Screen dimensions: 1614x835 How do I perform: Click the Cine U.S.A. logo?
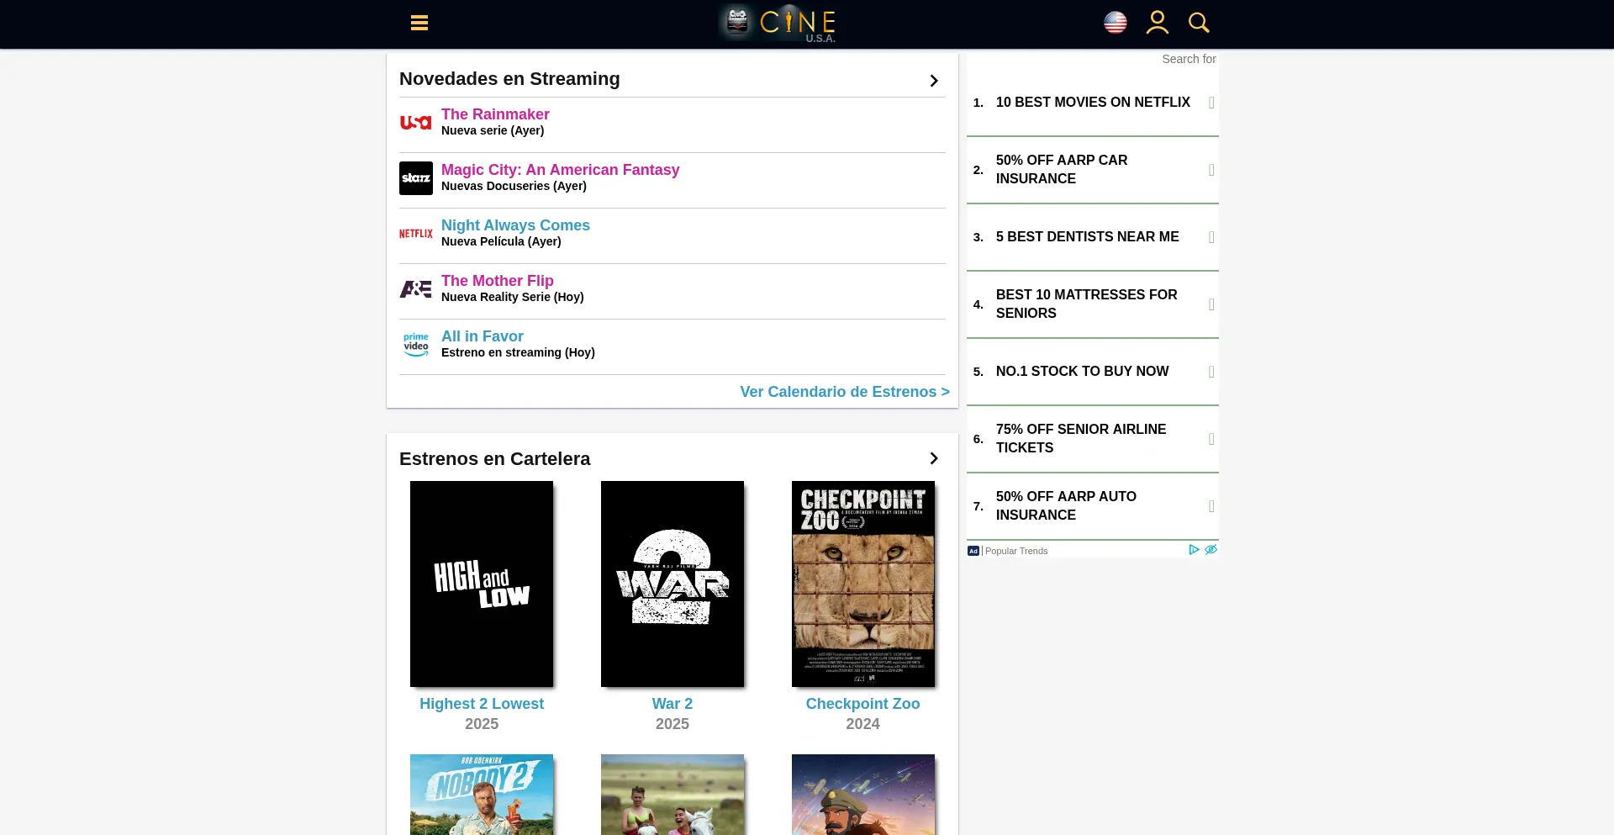coord(778,23)
